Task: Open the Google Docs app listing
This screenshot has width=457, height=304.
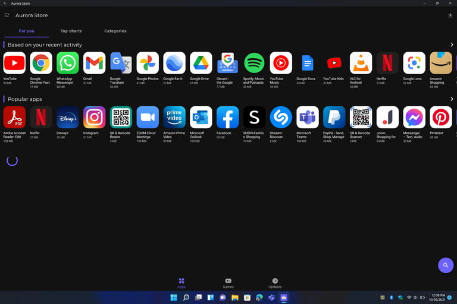Action: click(x=308, y=63)
